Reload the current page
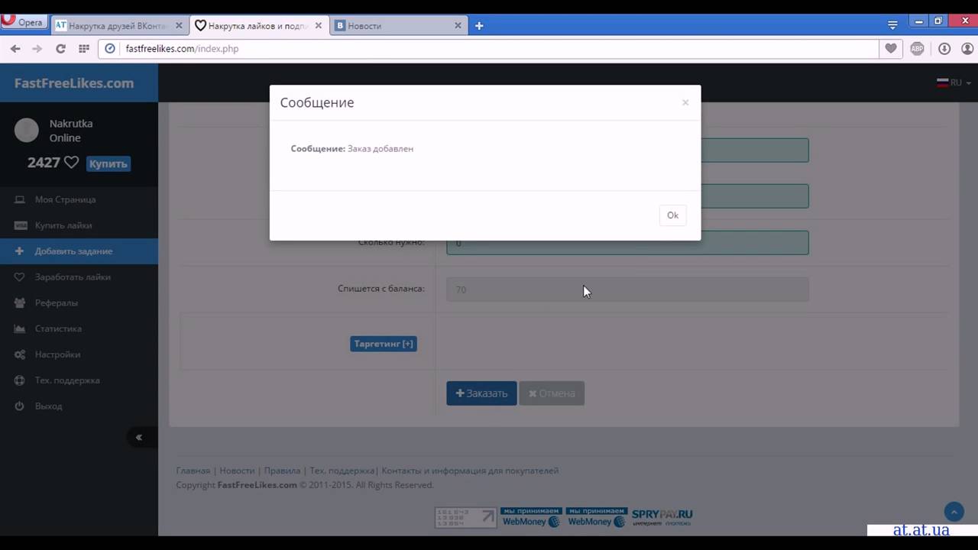Image resolution: width=978 pixels, height=550 pixels. coord(60,48)
